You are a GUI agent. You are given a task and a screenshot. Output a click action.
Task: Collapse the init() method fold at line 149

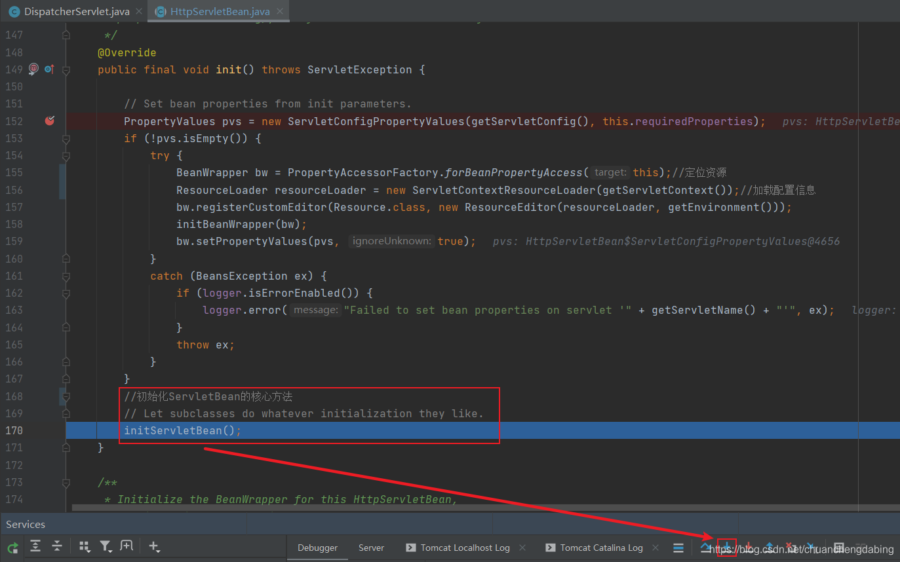tap(66, 69)
